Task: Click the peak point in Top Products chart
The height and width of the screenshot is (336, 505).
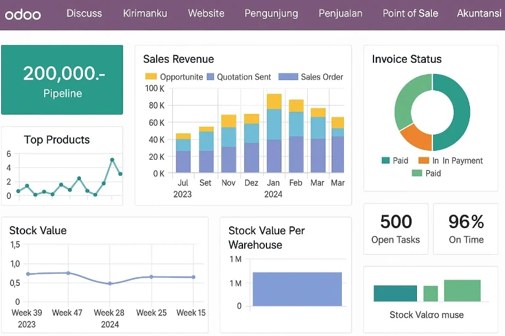Action: pyautogui.click(x=112, y=160)
